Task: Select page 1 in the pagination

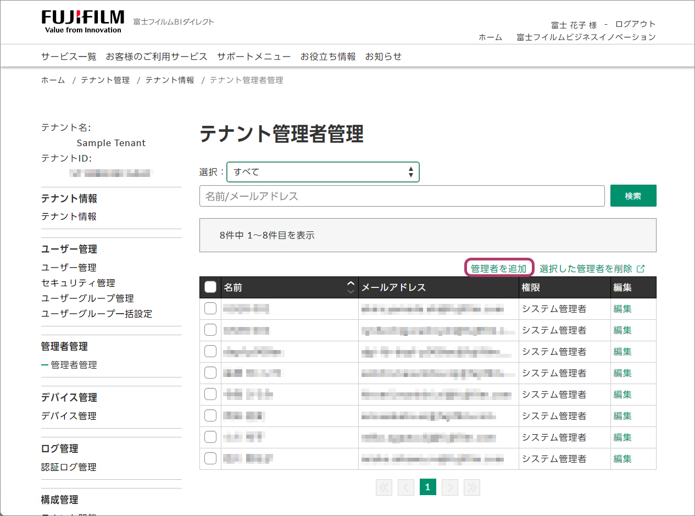Action: tap(428, 487)
